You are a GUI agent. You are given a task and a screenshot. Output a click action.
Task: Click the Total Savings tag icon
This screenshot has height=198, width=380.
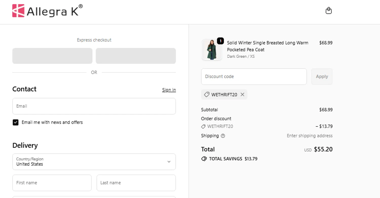(x=204, y=159)
